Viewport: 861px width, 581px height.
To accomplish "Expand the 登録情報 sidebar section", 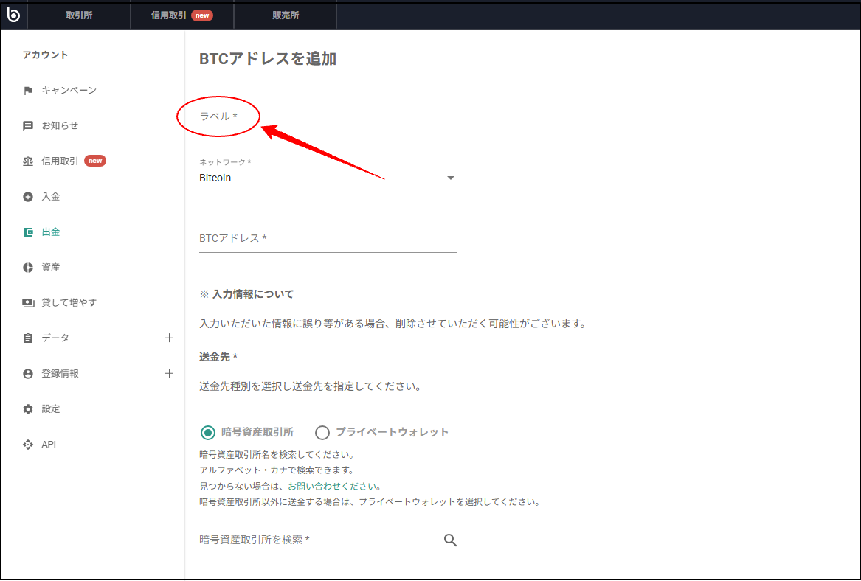I will [x=170, y=373].
